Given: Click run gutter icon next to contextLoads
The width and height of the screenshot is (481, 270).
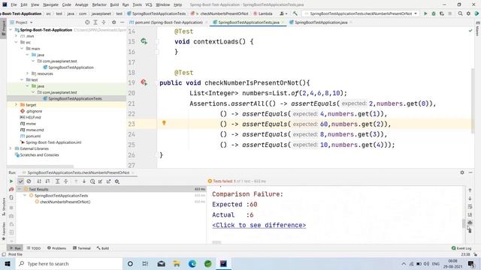Looking at the screenshot, I should coord(144,41).
